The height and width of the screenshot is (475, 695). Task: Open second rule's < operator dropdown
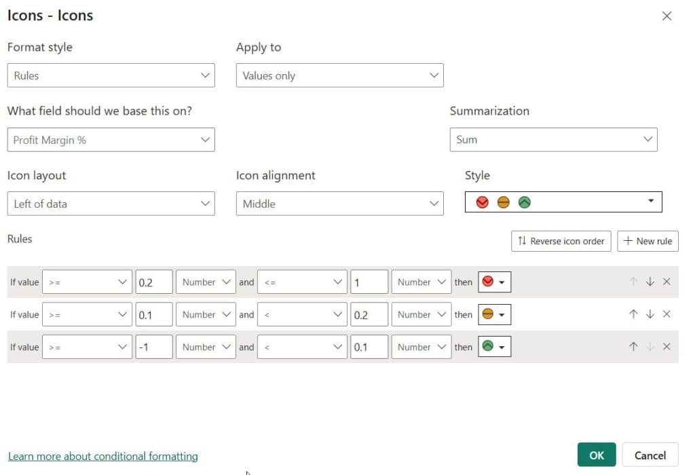coord(302,314)
